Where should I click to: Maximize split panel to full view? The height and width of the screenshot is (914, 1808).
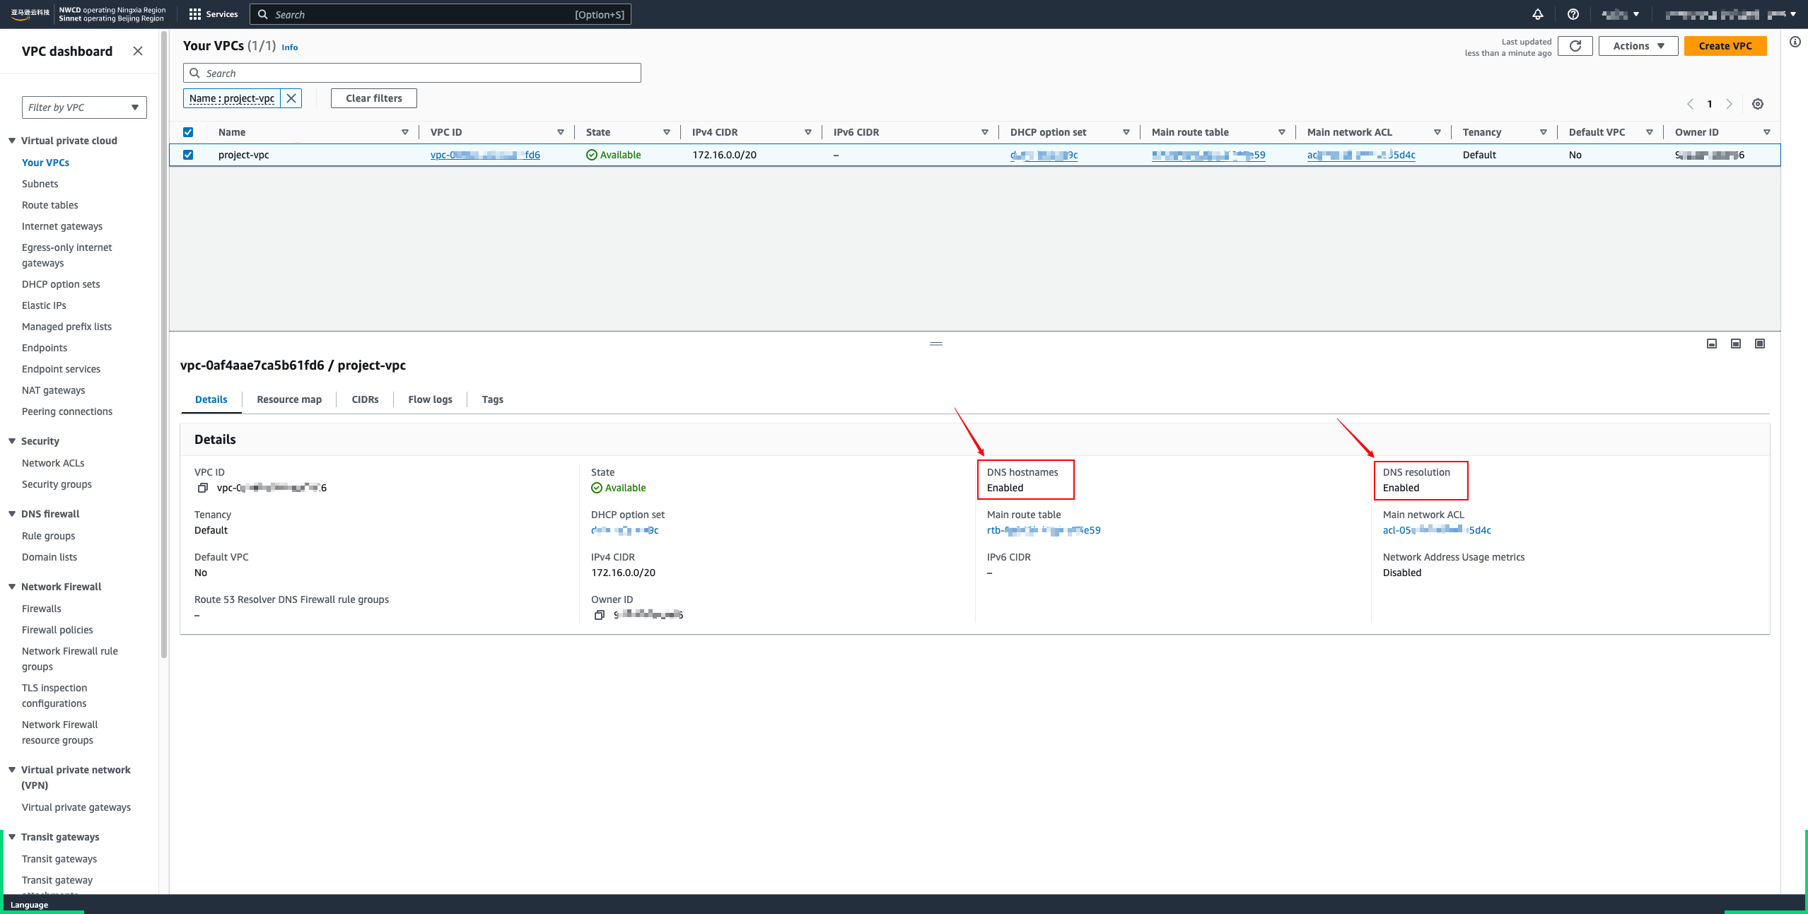(x=1759, y=344)
